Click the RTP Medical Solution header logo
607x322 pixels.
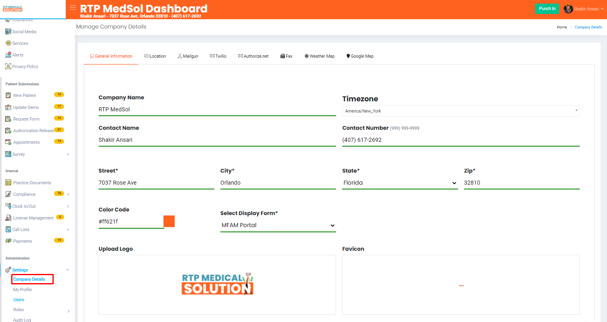(13, 9)
